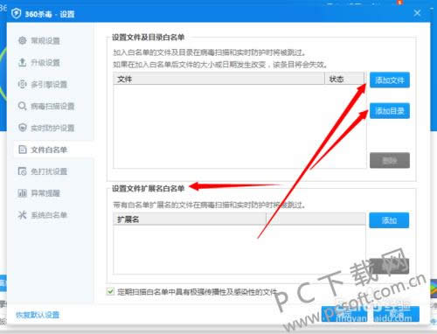Screen dimensions: 437x334
Task: Click the 升级设置 upload icon
Action: (x=23, y=62)
